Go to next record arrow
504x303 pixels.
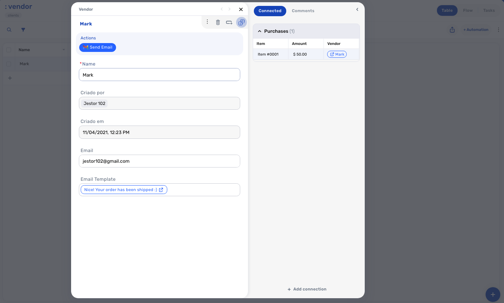[230, 9]
